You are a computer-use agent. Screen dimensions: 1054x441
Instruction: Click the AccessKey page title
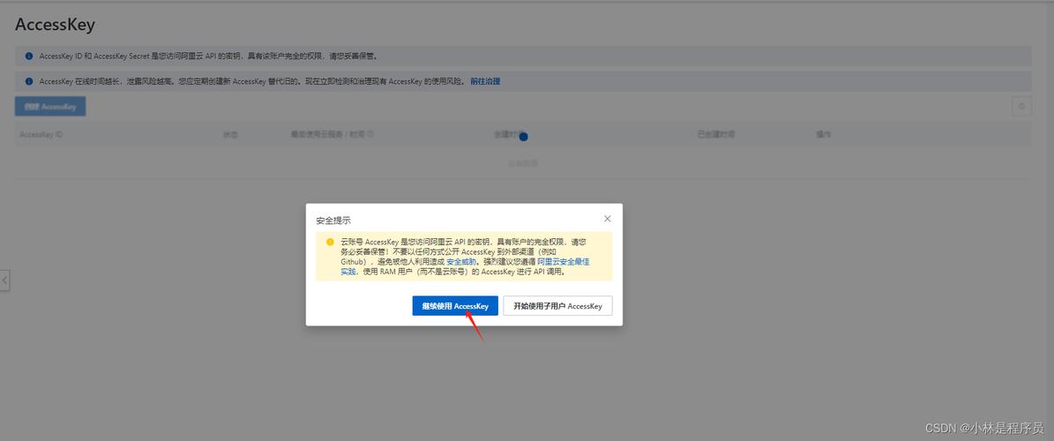coord(55,25)
